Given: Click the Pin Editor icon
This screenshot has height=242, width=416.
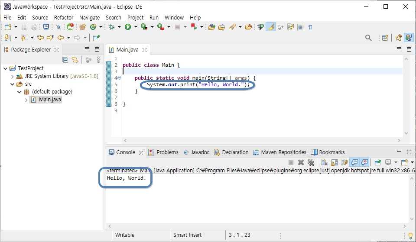Looking at the screenshot, I should pyautogui.click(x=96, y=38).
